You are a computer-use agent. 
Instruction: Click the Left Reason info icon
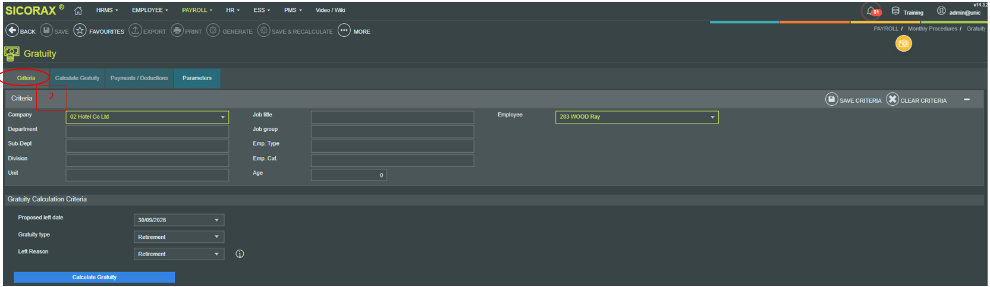240,254
